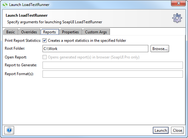This screenshot has width=188, height=138.
Task: Click the Close button at bottom
Action: 177,130
